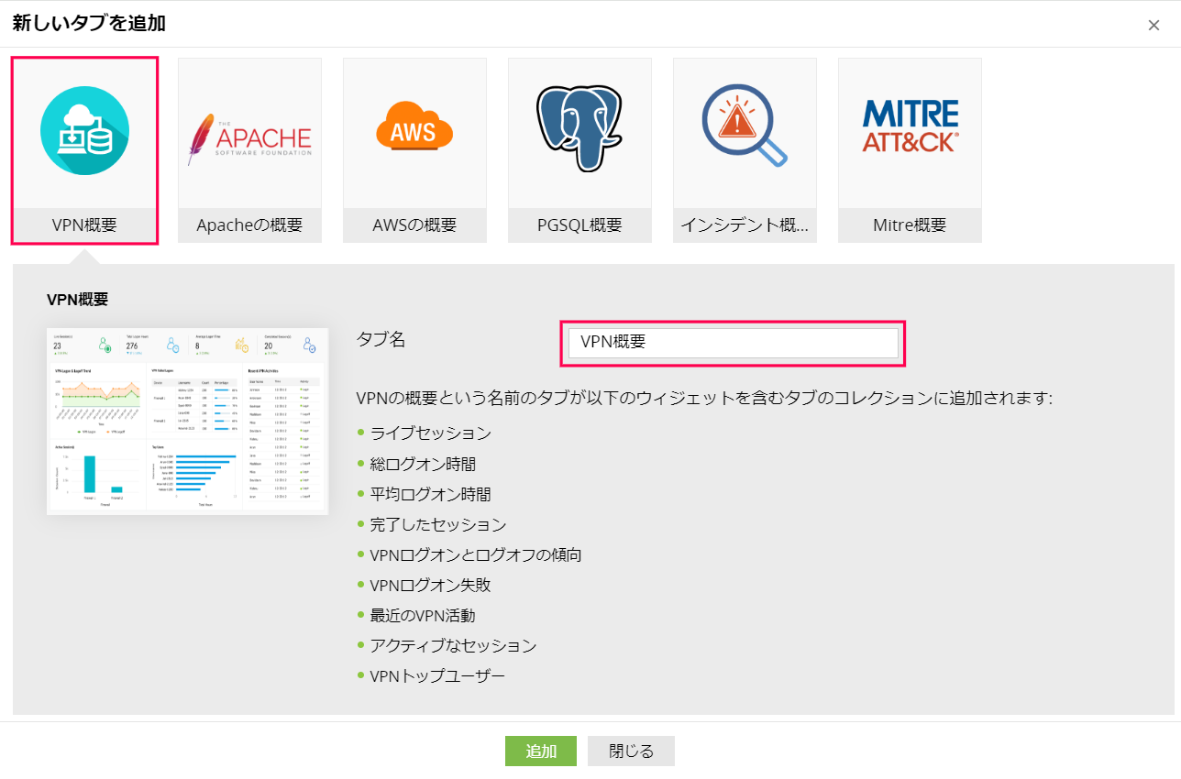Close the 新しいタブを追加 dialog
The height and width of the screenshot is (779, 1181).
click(1153, 25)
